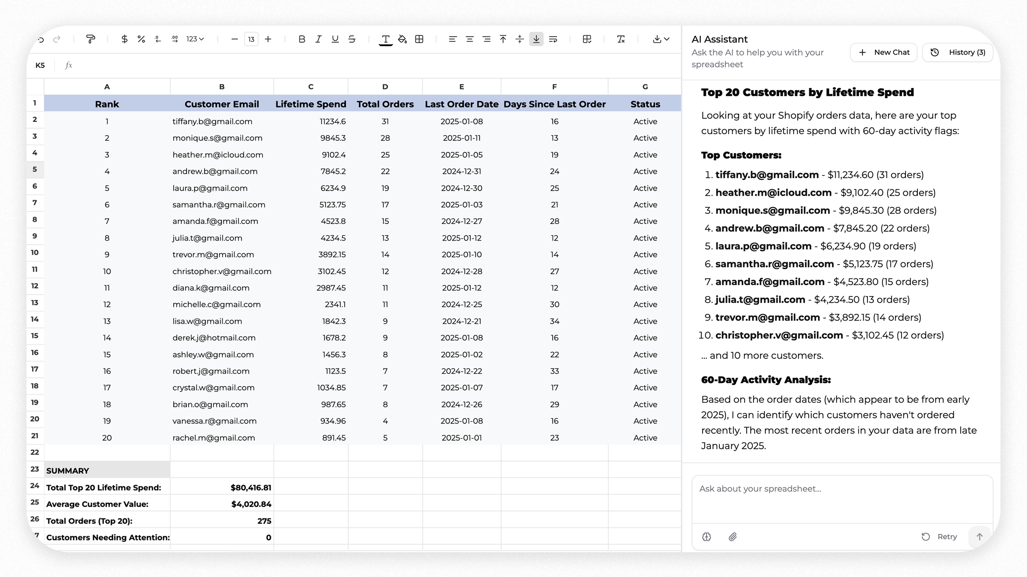The width and height of the screenshot is (1027, 577).
Task: Apply currency format with dollar icon
Action: (124, 39)
